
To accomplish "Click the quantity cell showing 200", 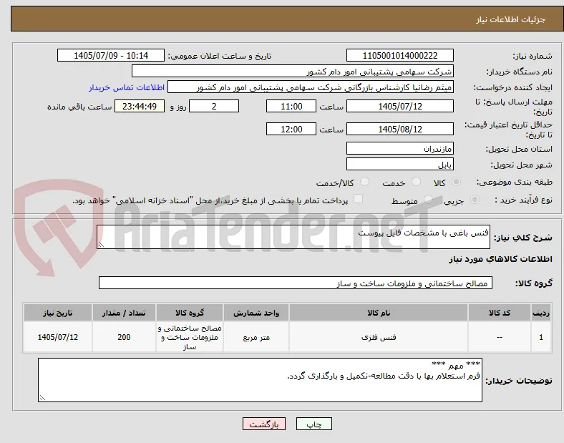I will click(124, 337).
